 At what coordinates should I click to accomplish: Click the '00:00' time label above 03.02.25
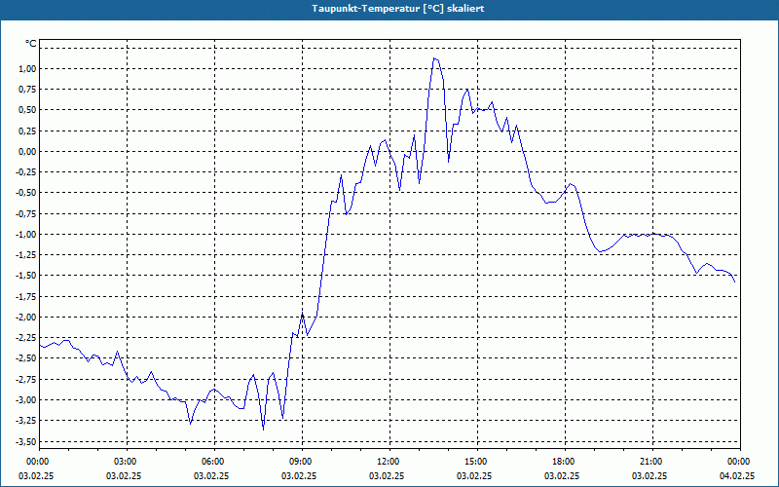(x=39, y=462)
